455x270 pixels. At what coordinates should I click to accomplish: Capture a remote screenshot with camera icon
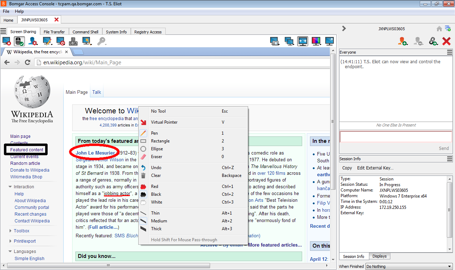274,42
